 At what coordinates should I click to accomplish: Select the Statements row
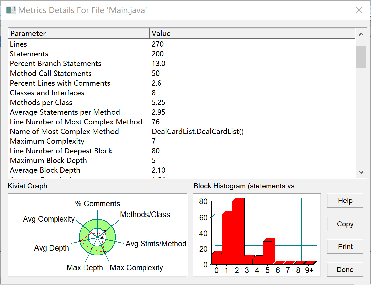pyautogui.click(x=182, y=54)
